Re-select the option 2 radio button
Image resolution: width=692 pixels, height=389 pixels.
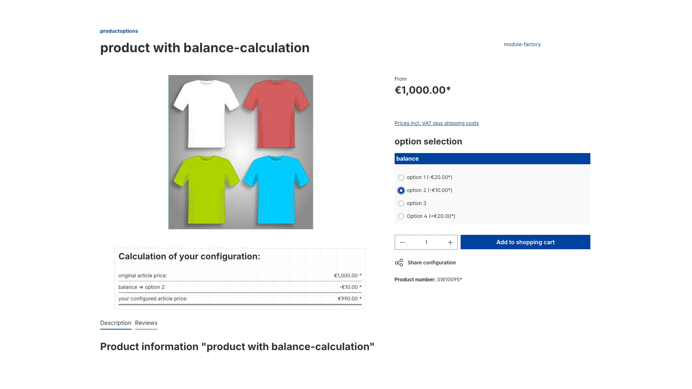click(401, 190)
